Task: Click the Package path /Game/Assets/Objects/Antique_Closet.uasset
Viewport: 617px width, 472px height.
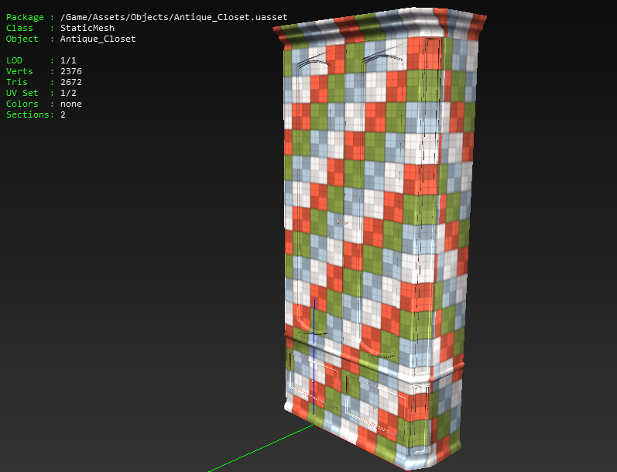Action: coord(173,17)
